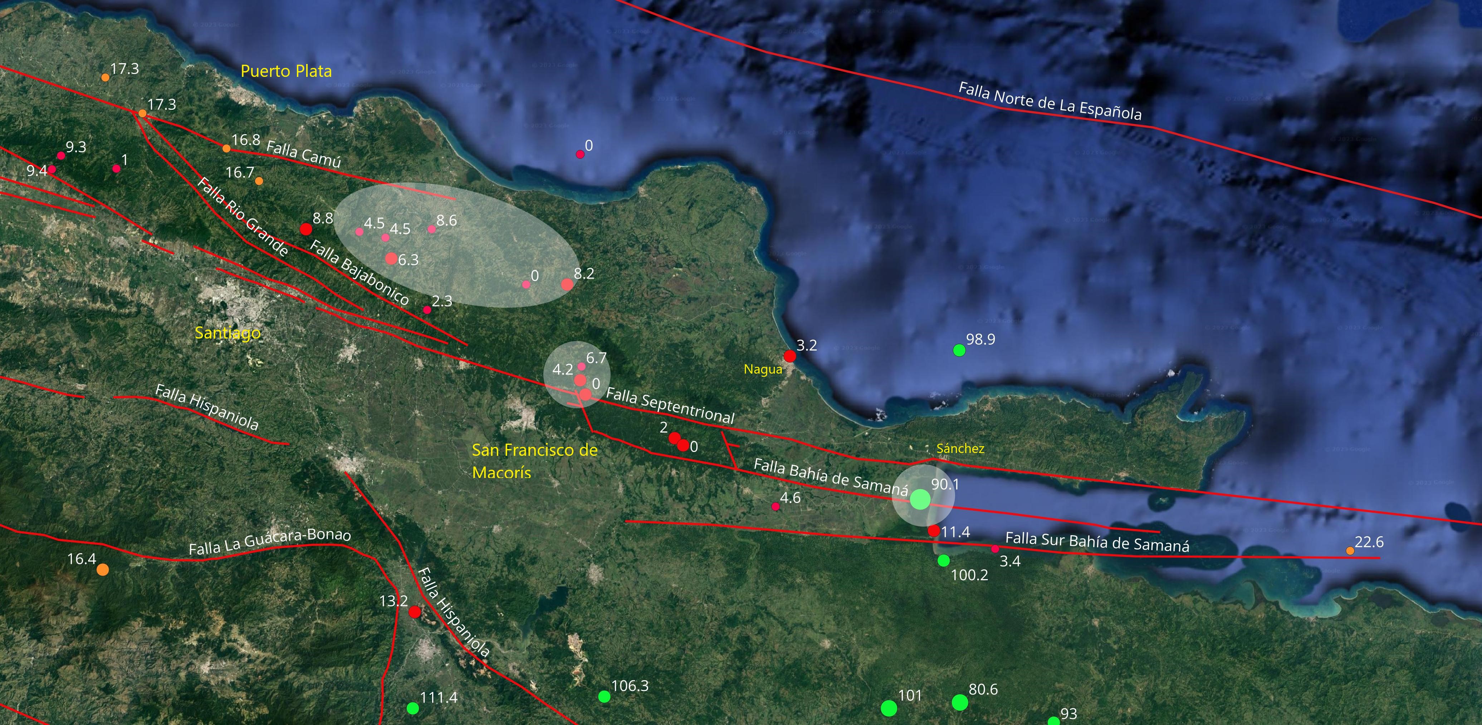Click the orange 16.4 marker
This screenshot has width=1482, height=725.
coord(102,570)
